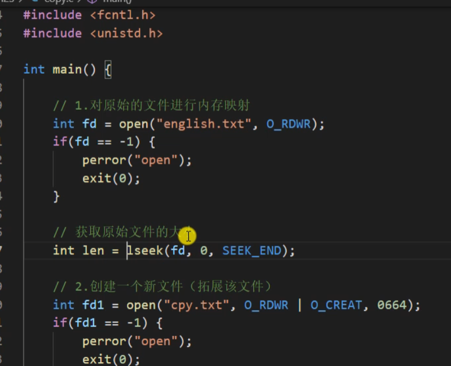Click the SEEK_END constant
Viewport: 451px width, 366px height.
[x=252, y=250]
